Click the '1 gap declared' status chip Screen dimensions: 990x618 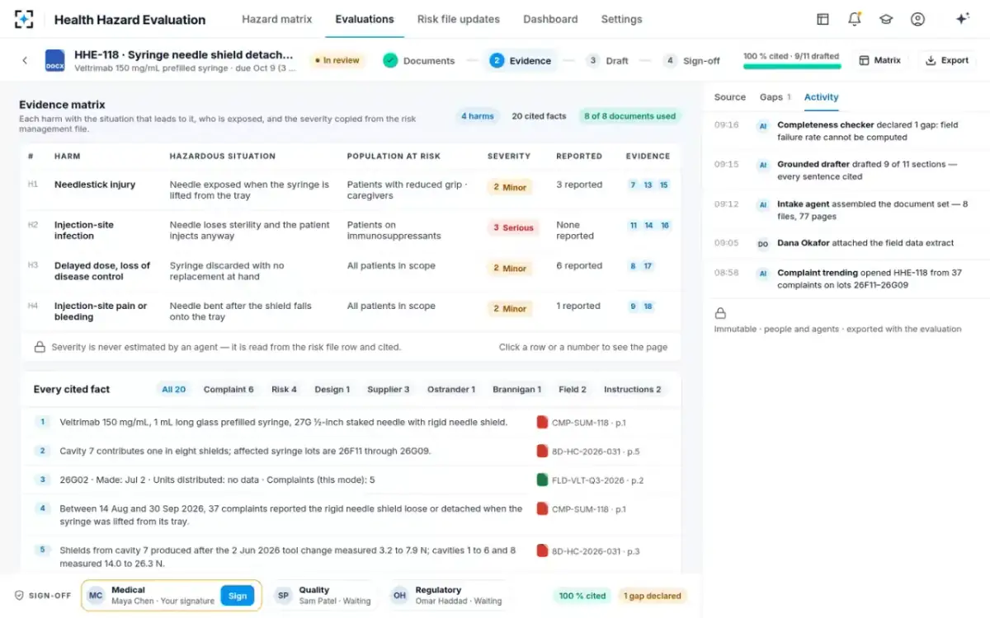click(x=652, y=596)
